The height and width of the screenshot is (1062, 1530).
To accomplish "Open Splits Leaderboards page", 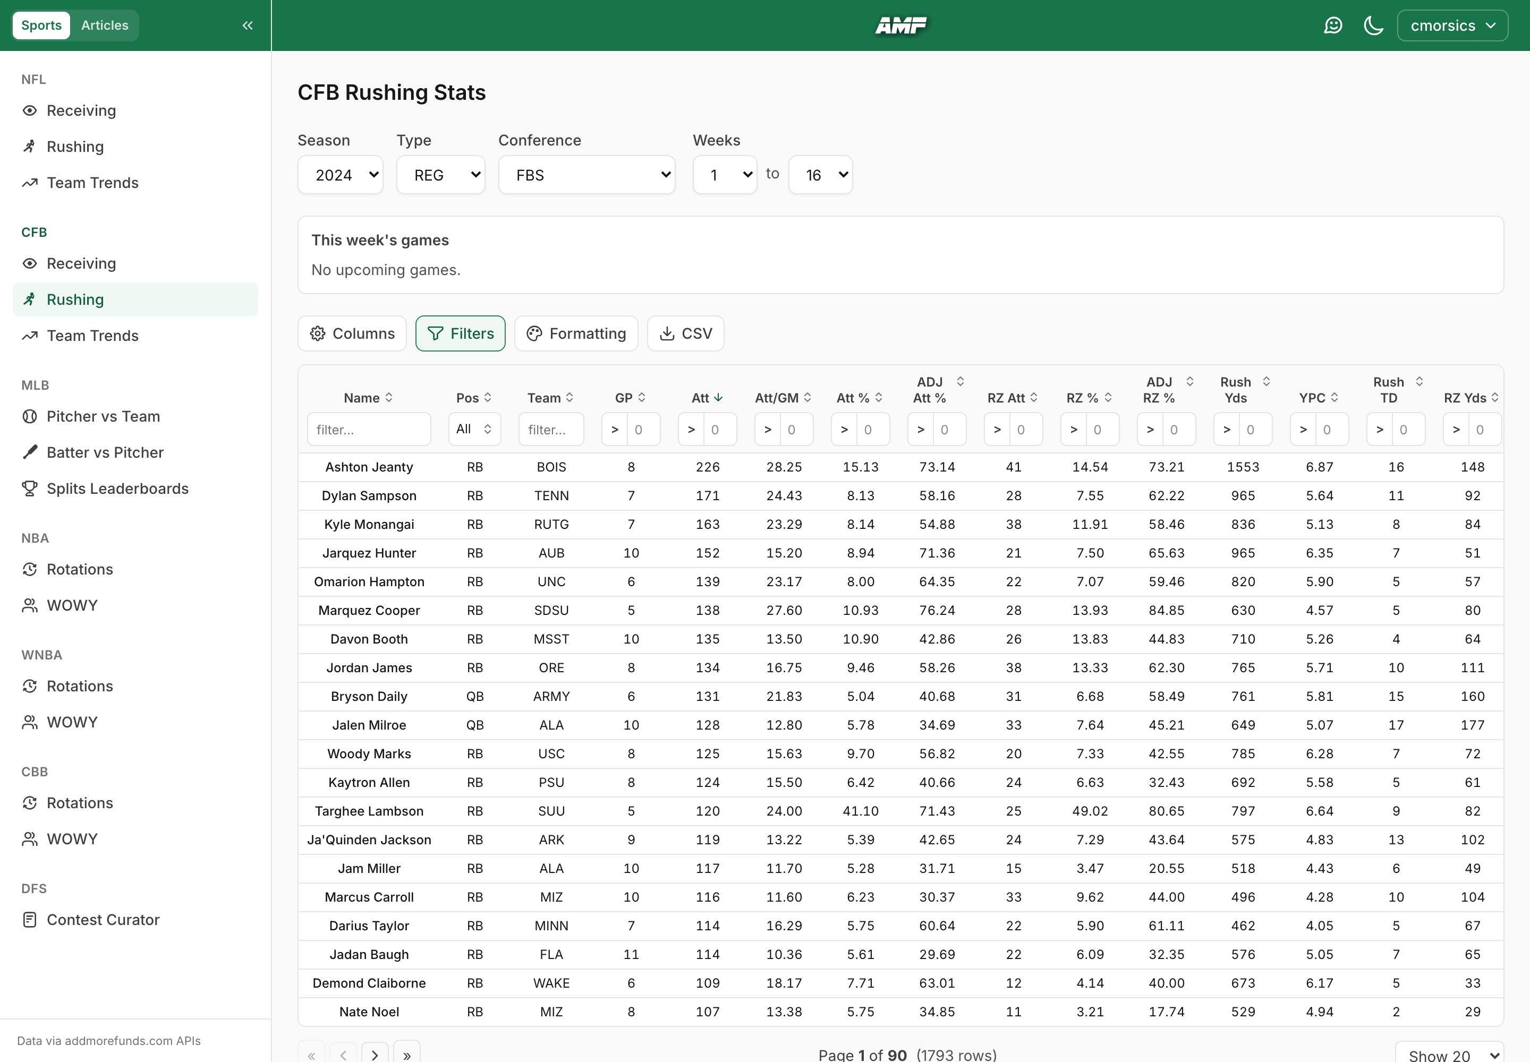I will 135,489.
